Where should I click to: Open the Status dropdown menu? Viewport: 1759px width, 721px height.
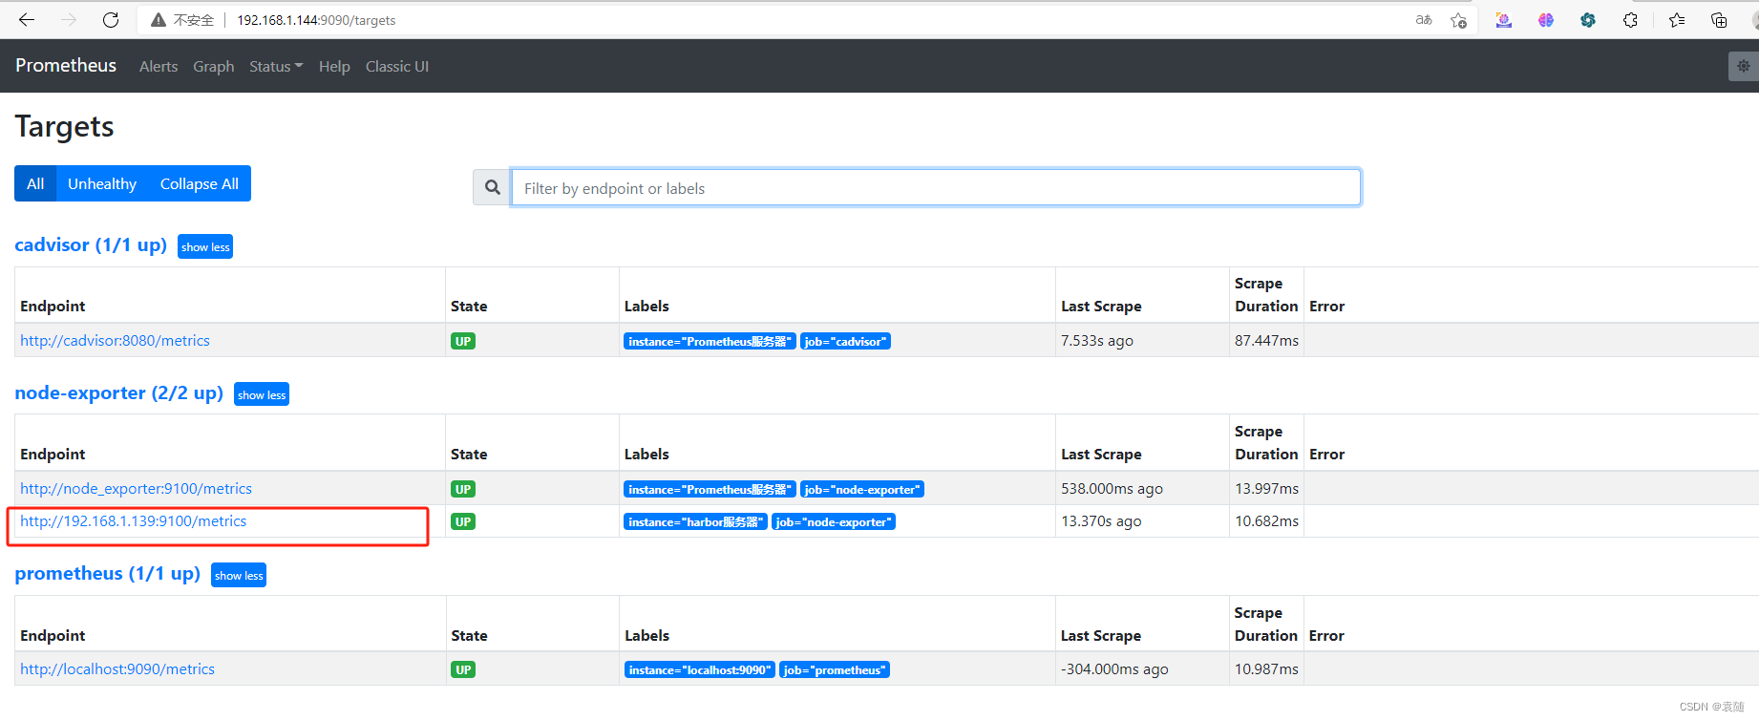[276, 66]
